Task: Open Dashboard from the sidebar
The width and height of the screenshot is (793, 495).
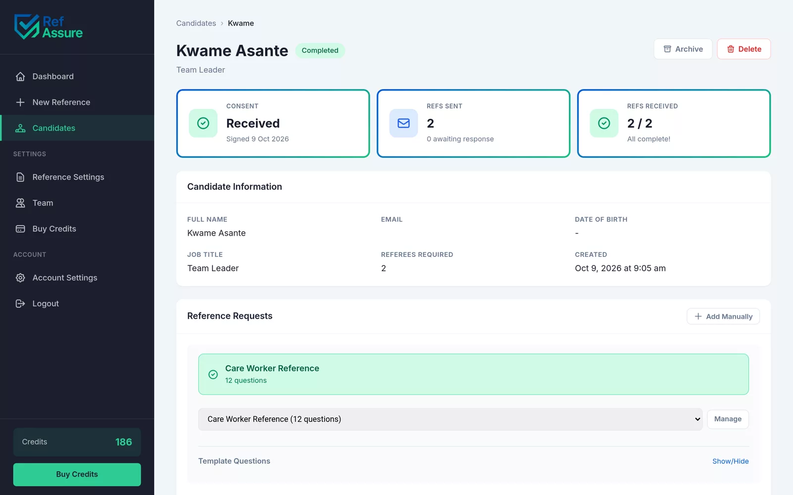Action: point(77,76)
